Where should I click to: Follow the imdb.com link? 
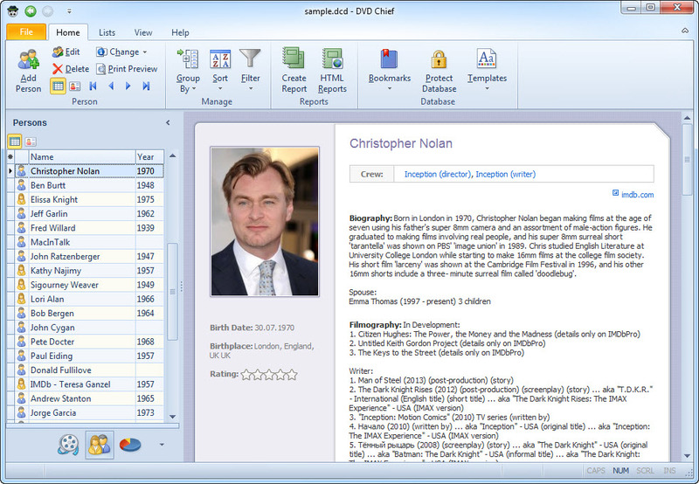pyautogui.click(x=636, y=194)
